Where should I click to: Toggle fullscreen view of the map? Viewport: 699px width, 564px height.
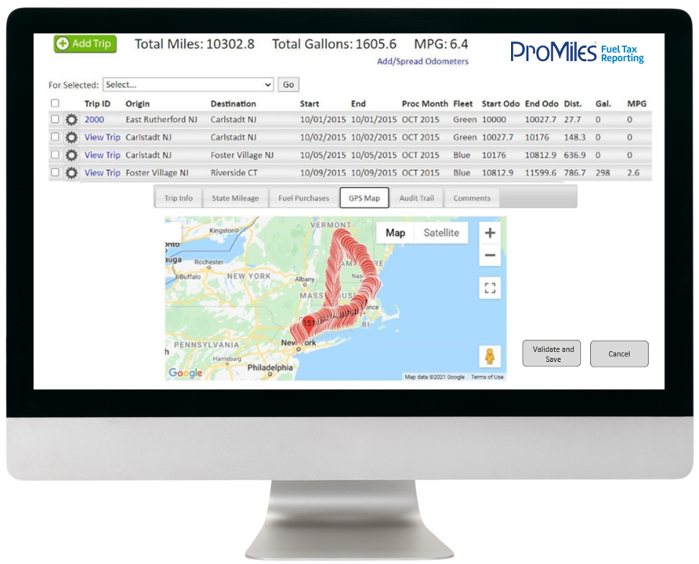[x=490, y=288]
